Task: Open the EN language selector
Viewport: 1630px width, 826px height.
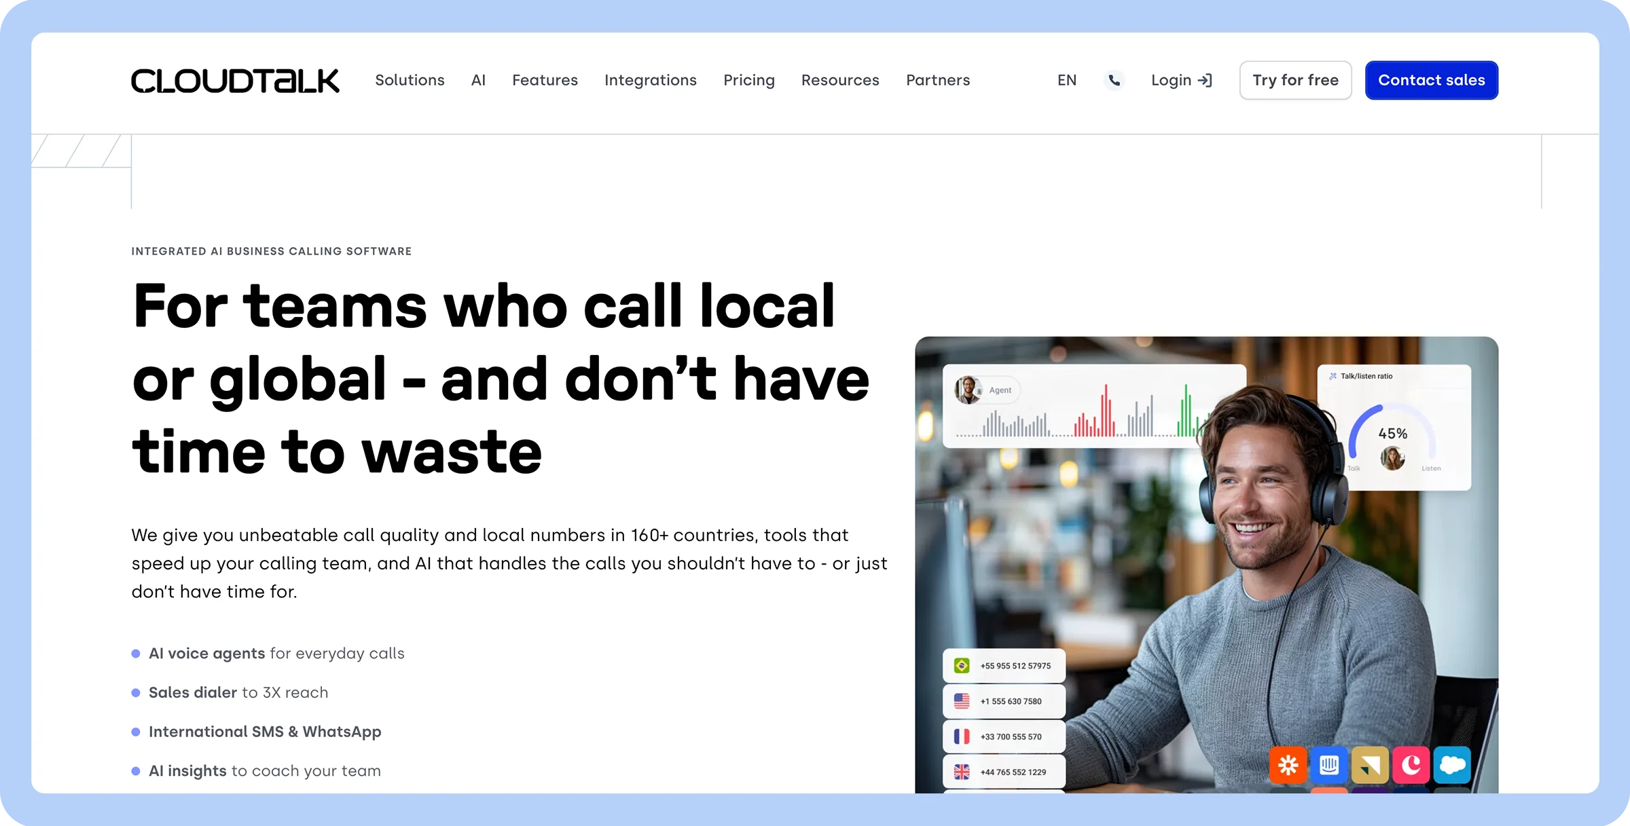Action: click(x=1067, y=80)
